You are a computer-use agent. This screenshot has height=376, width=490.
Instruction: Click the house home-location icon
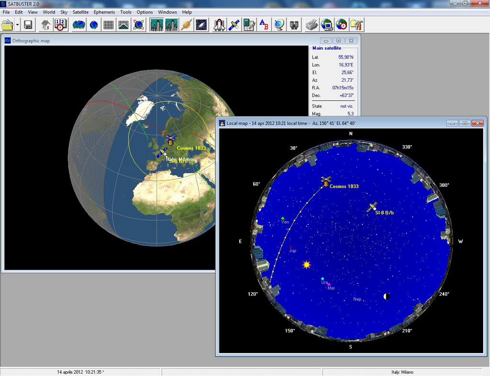pos(45,25)
